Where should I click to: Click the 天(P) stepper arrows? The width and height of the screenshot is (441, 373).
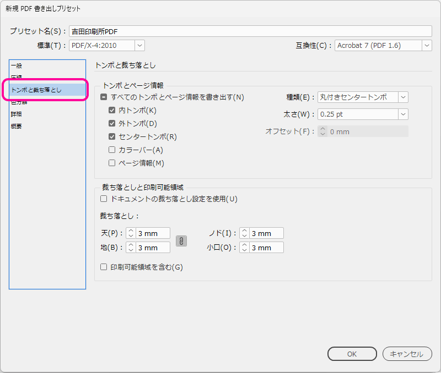point(131,233)
